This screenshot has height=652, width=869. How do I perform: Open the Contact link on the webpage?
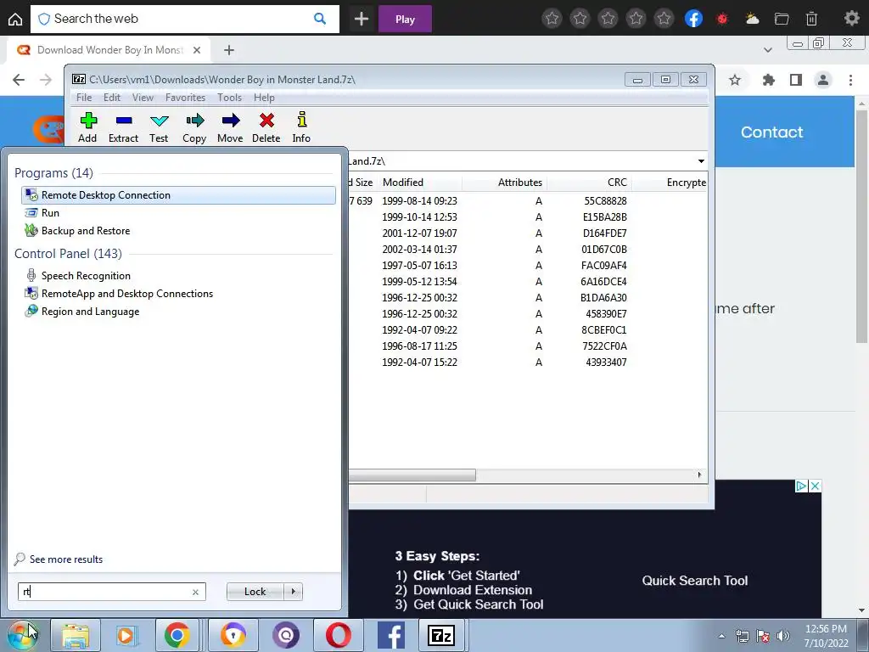[771, 132]
